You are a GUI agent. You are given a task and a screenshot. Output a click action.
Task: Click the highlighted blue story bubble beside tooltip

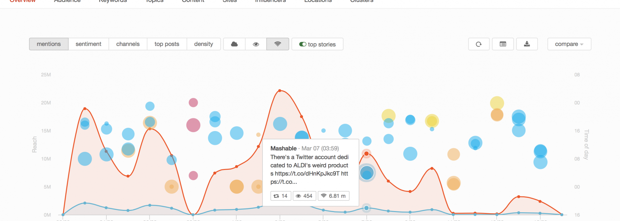(x=367, y=173)
